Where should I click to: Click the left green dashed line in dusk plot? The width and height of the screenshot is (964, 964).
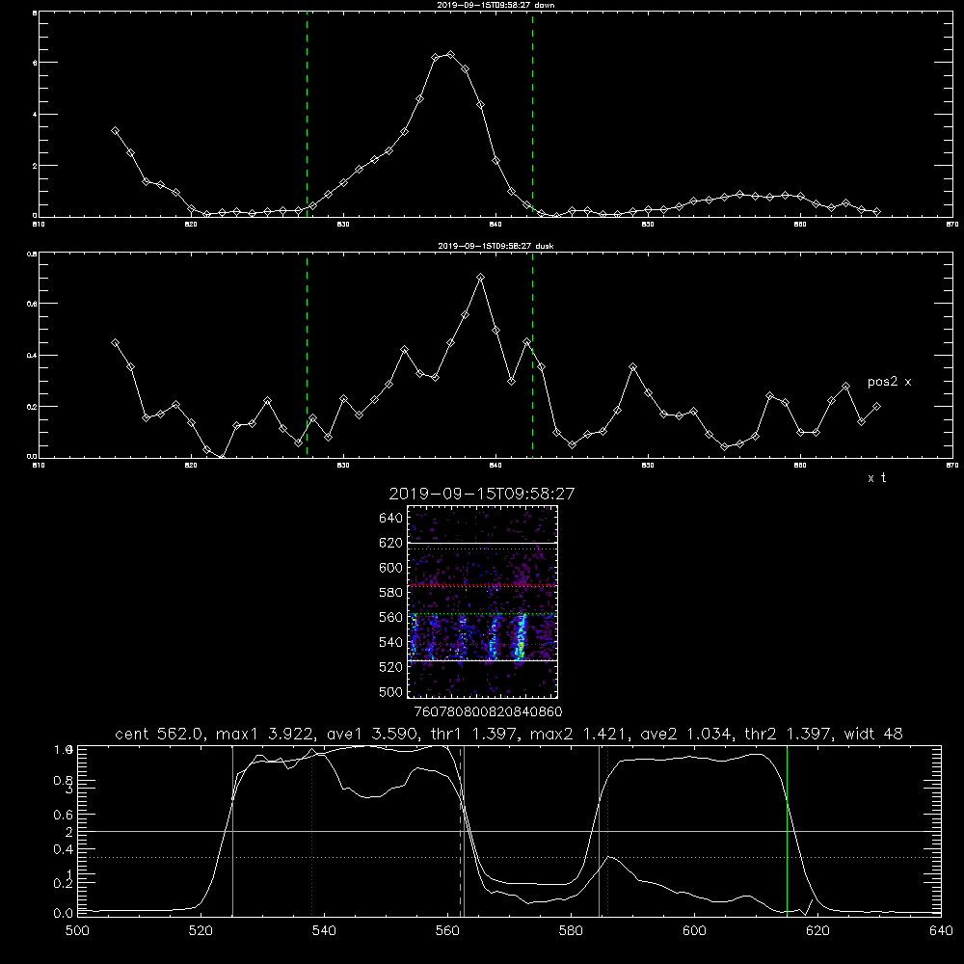(307, 355)
